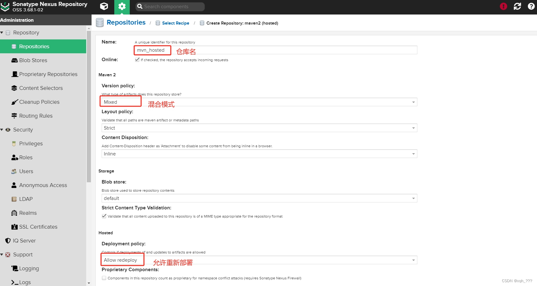This screenshot has width=537, height=286.
Task: Go back to Select Recipe breadcrumb
Action: tap(176, 23)
